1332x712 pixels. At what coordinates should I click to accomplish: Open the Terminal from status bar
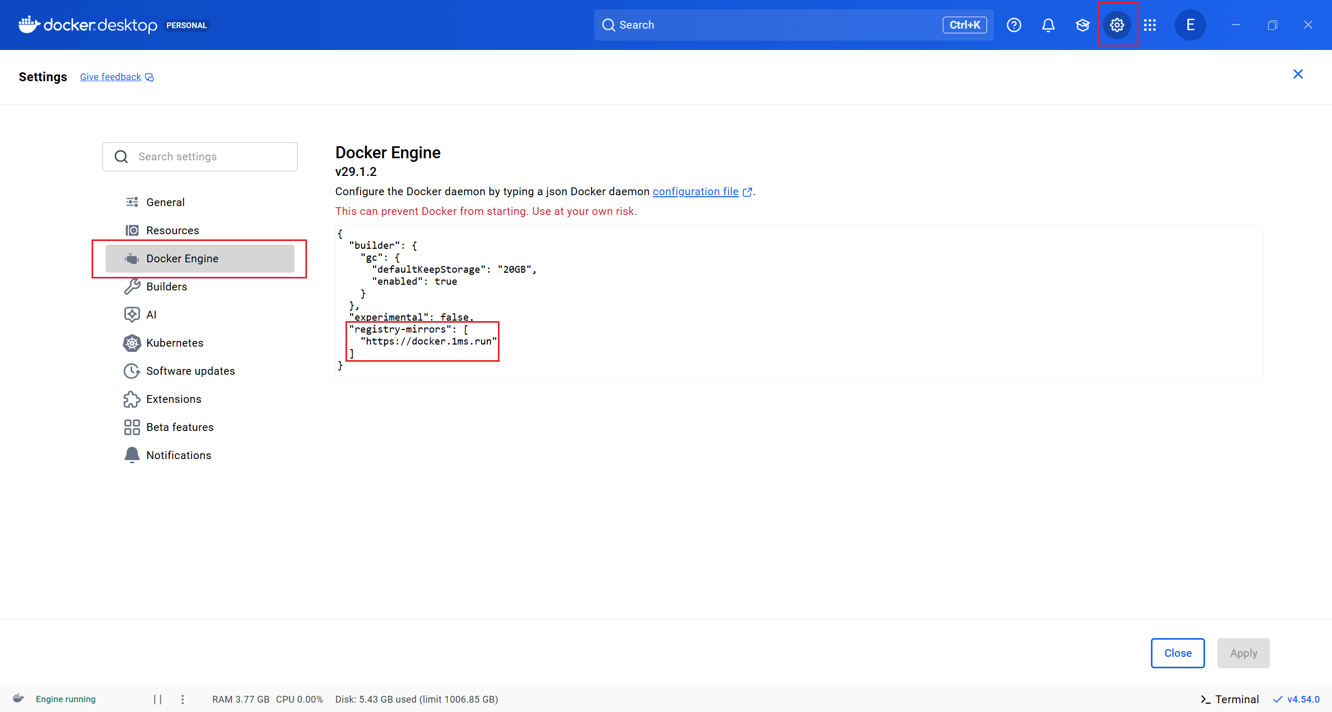click(x=1230, y=699)
